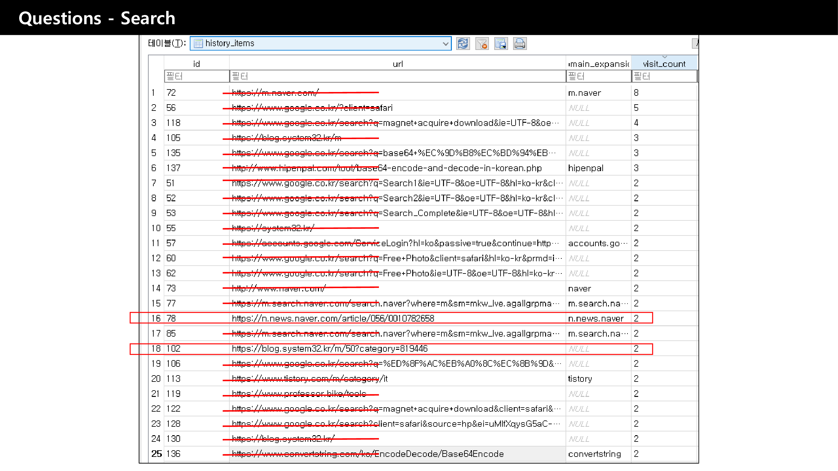Click the hipenpal domain expansion cell
The width and height of the screenshot is (838, 471).
point(586,168)
